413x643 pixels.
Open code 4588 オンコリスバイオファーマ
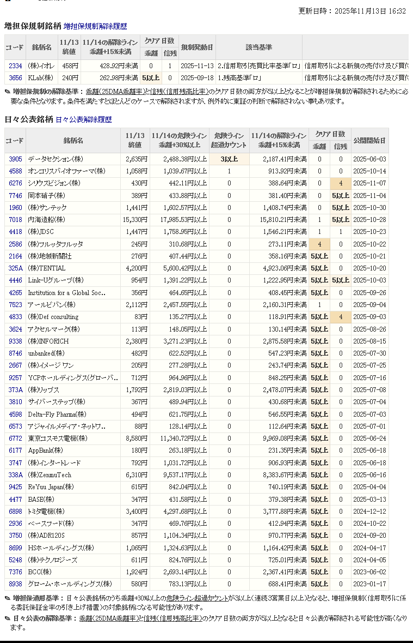coord(15,171)
